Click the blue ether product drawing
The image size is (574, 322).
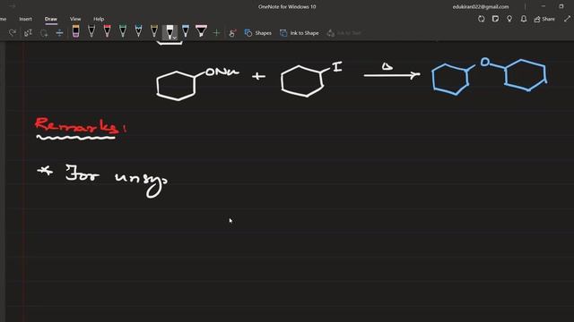[490, 76]
